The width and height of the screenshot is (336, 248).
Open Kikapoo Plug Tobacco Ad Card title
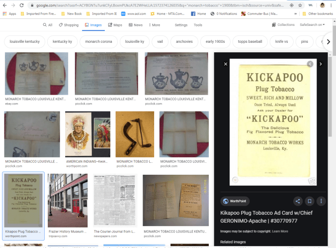266,217
